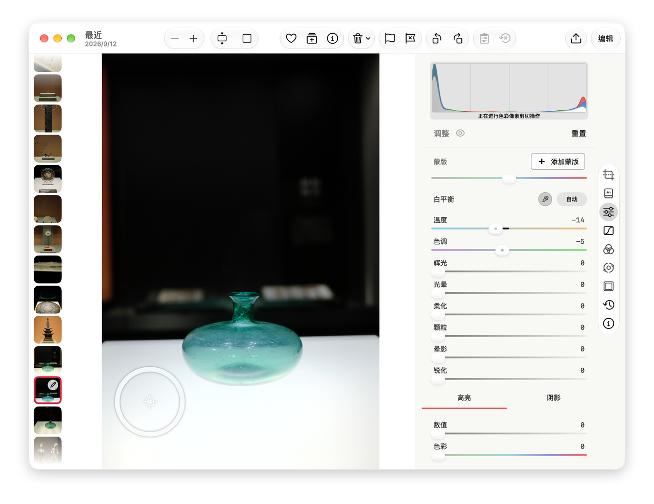Switch to the 阴影 tab
This screenshot has height=504, width=654.
pos(554,398)
